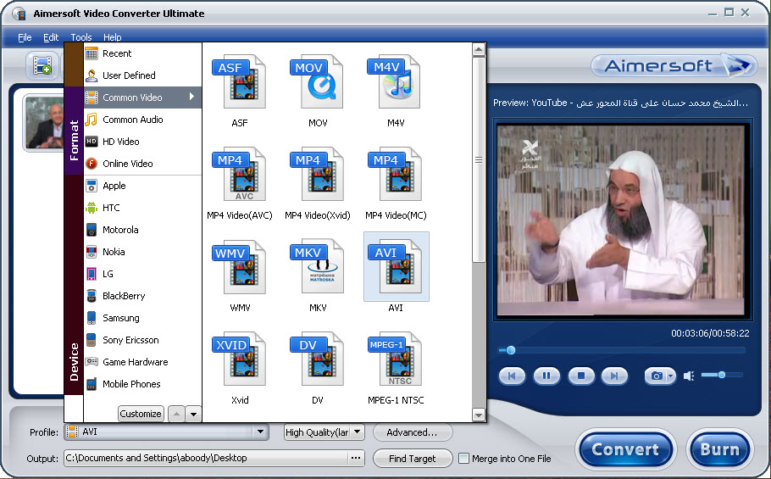
Task: Click the preview seek bar handle
Action: coord(511,350)
